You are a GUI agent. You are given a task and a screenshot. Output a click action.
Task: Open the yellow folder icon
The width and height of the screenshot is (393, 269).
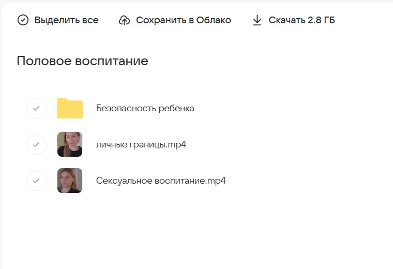(x=70, y=108)
